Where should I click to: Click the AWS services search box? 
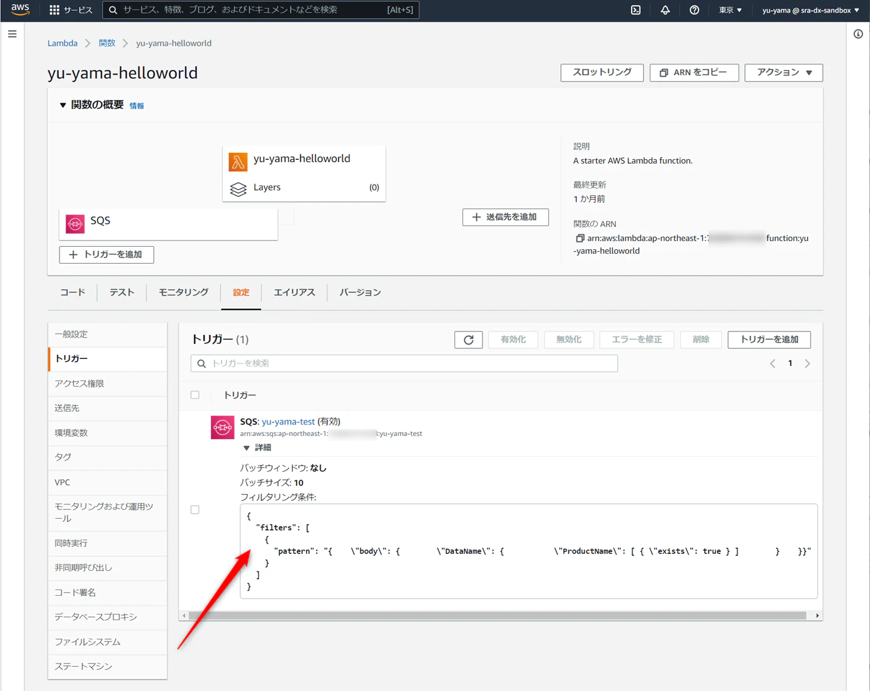point(261,10)
